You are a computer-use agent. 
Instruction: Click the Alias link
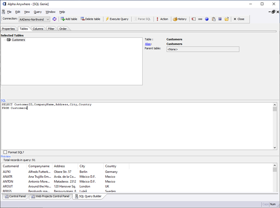click(148, 44)
